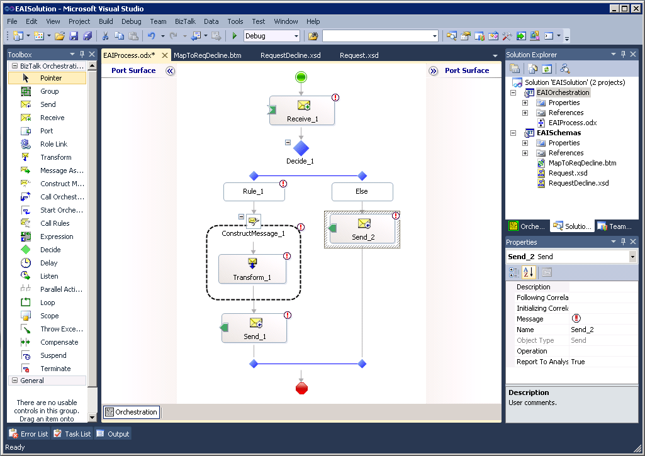Open the Debug configuration dropdown

tap(294, 35)
